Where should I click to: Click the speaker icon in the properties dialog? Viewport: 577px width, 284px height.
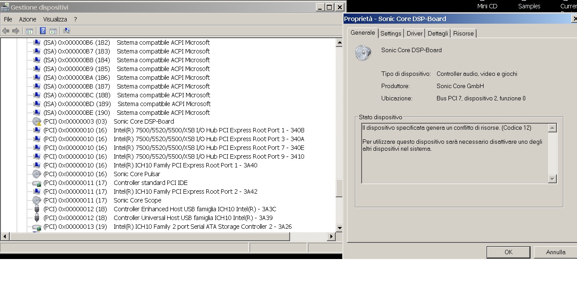363,53
